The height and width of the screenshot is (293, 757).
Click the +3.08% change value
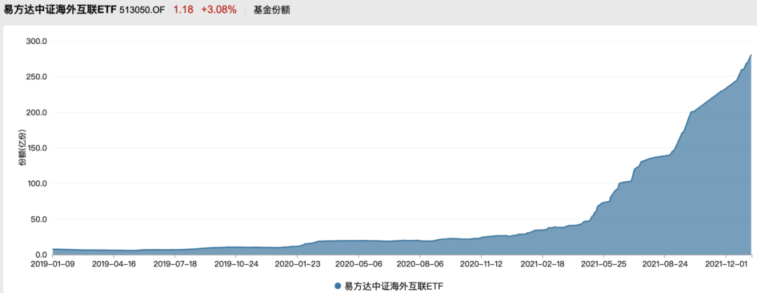tap(219, 10)
